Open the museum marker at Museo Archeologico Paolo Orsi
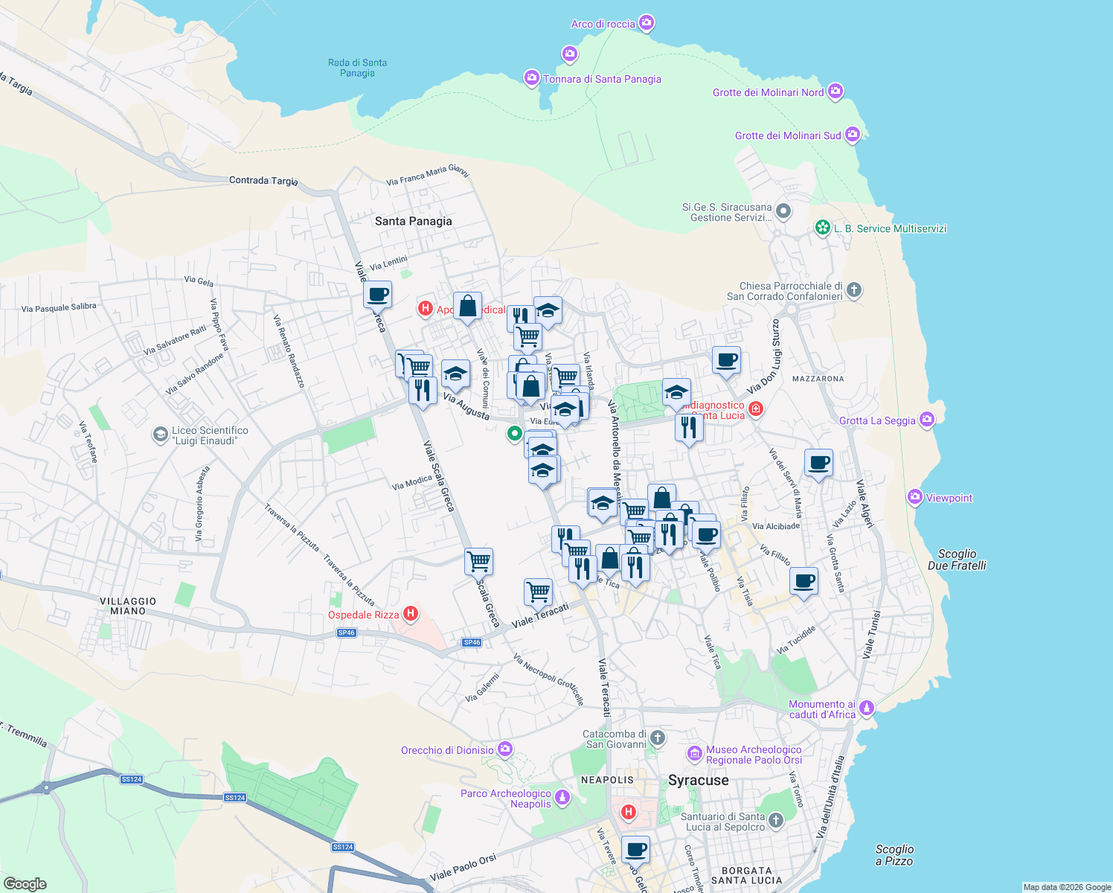This screenshot has height=893, width=1113. pyautogui.click(x=694, y=755)
